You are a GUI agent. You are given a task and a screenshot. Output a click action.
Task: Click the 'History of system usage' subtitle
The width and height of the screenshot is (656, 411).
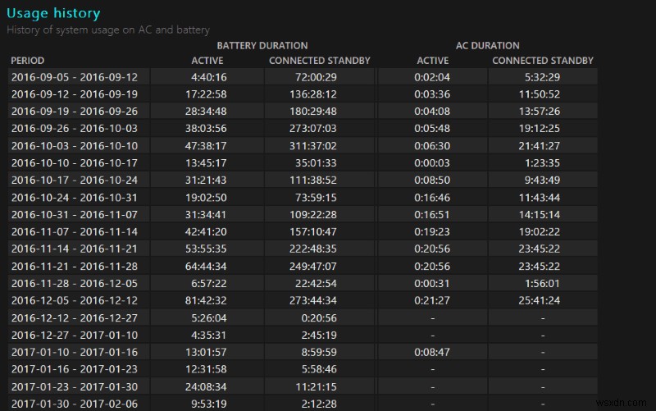coord(108,30)
